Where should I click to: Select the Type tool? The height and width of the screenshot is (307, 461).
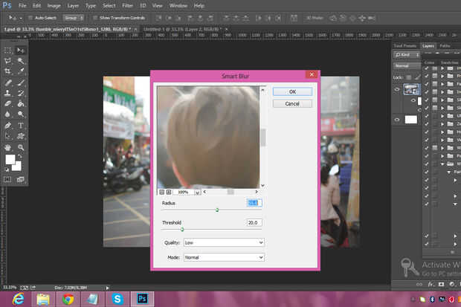pos(20,125)
